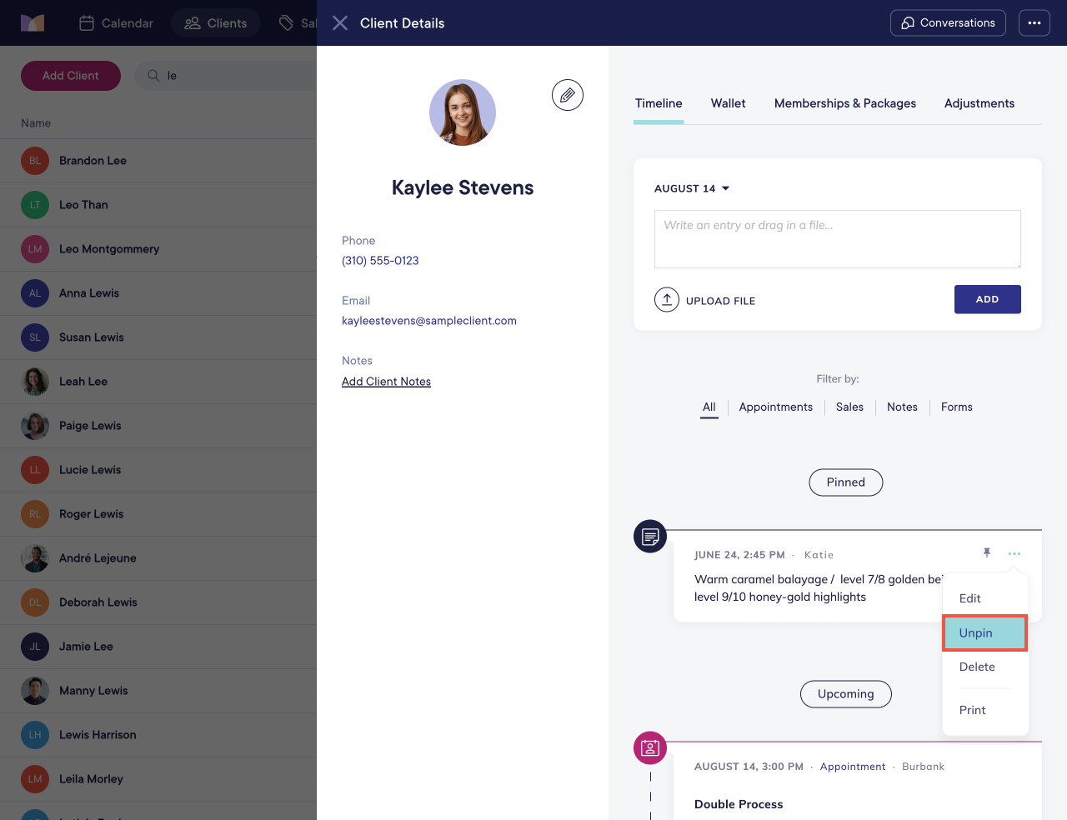Filter timeline by Forms

tap(957, 407)
